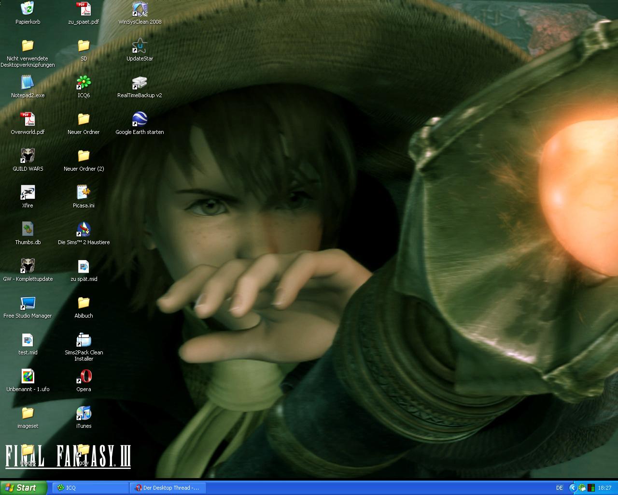
Task: Select the Notepad2.exe file icon
Action: (x=28, y=83)
